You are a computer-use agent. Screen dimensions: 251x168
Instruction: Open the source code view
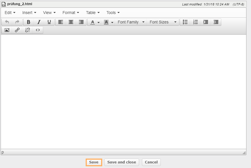click(38, 30)
